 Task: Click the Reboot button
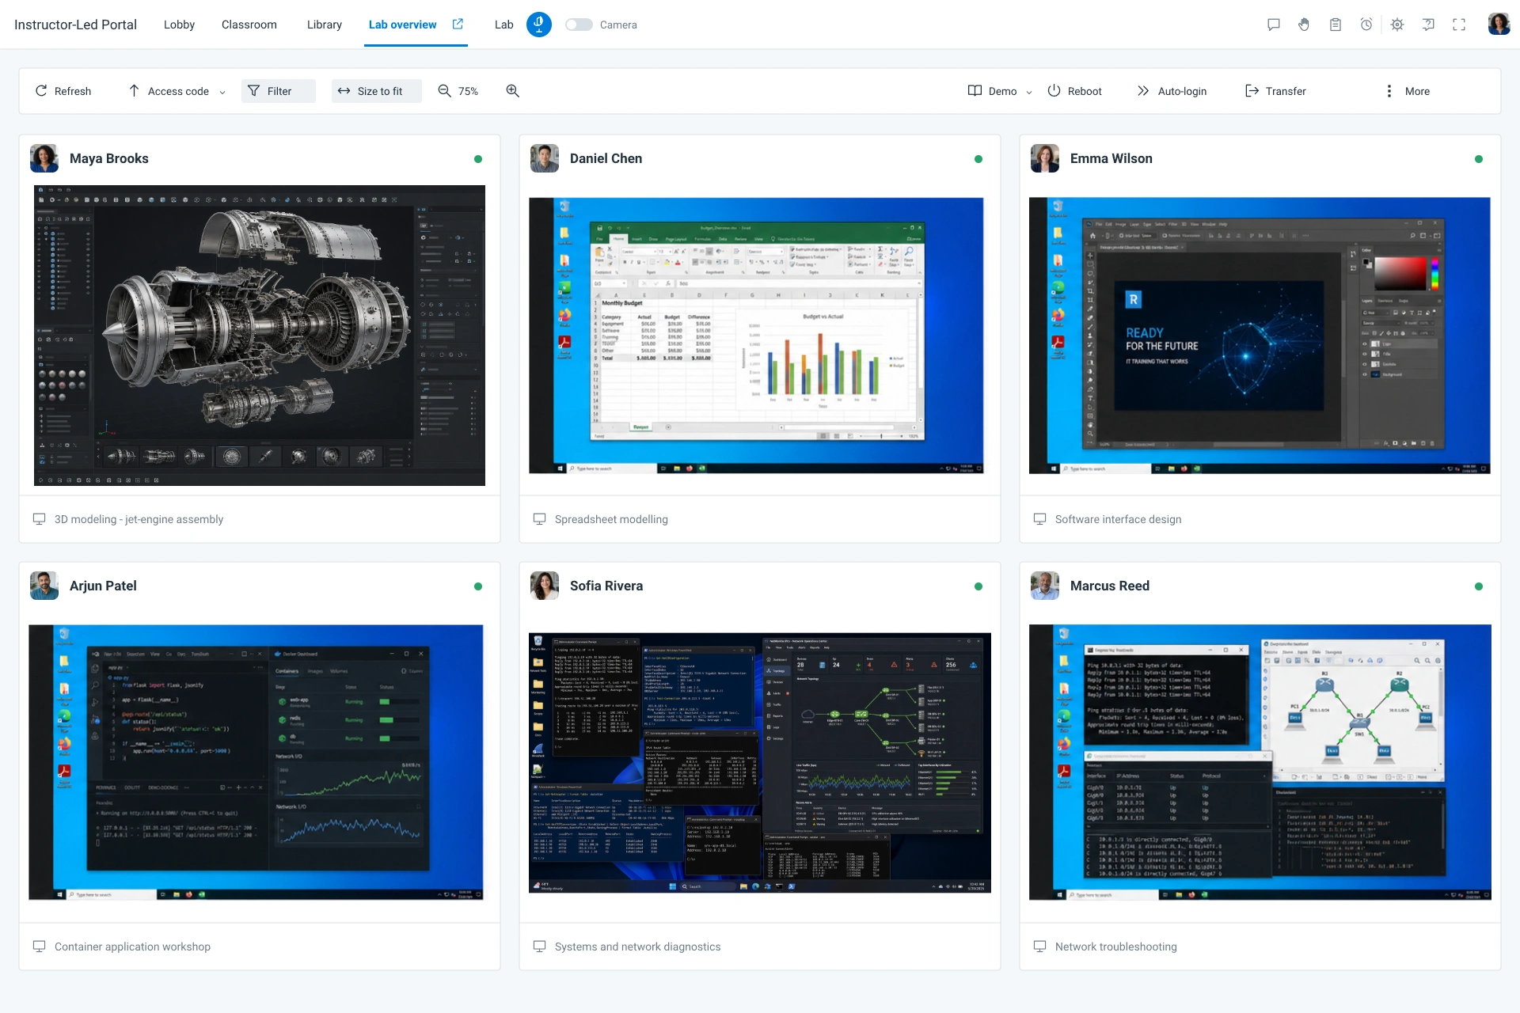pos(1074,91)
